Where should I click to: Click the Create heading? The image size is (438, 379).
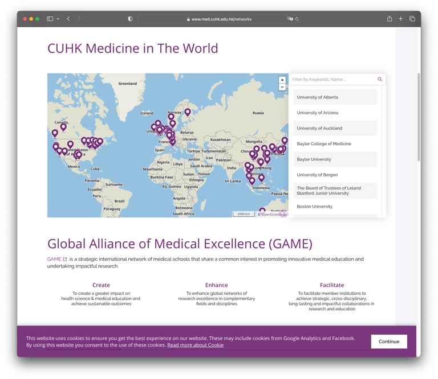101,285
